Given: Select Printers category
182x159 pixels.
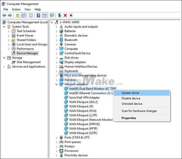Looking at the screenshot, I should click(69, 146).
